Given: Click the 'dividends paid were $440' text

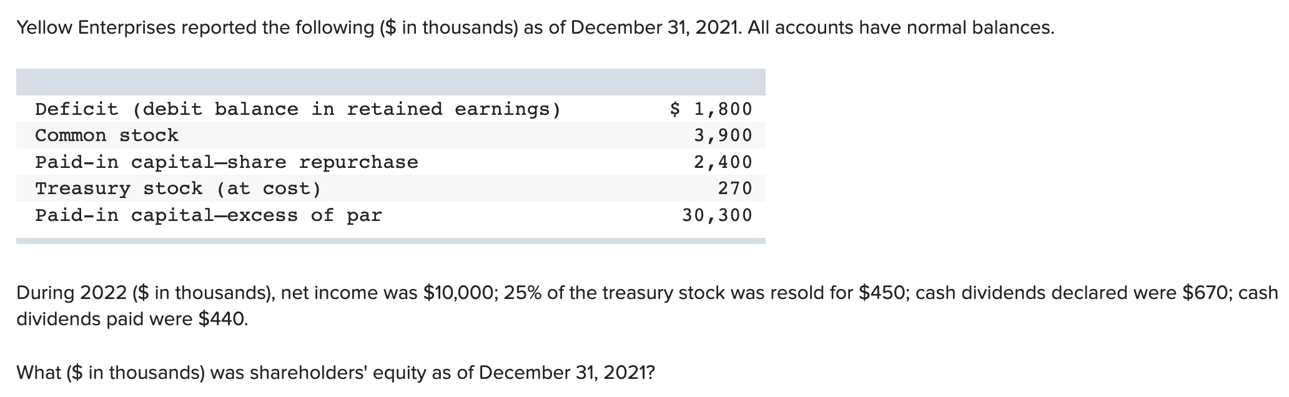Looking at the screenshot, I should 132,319.
